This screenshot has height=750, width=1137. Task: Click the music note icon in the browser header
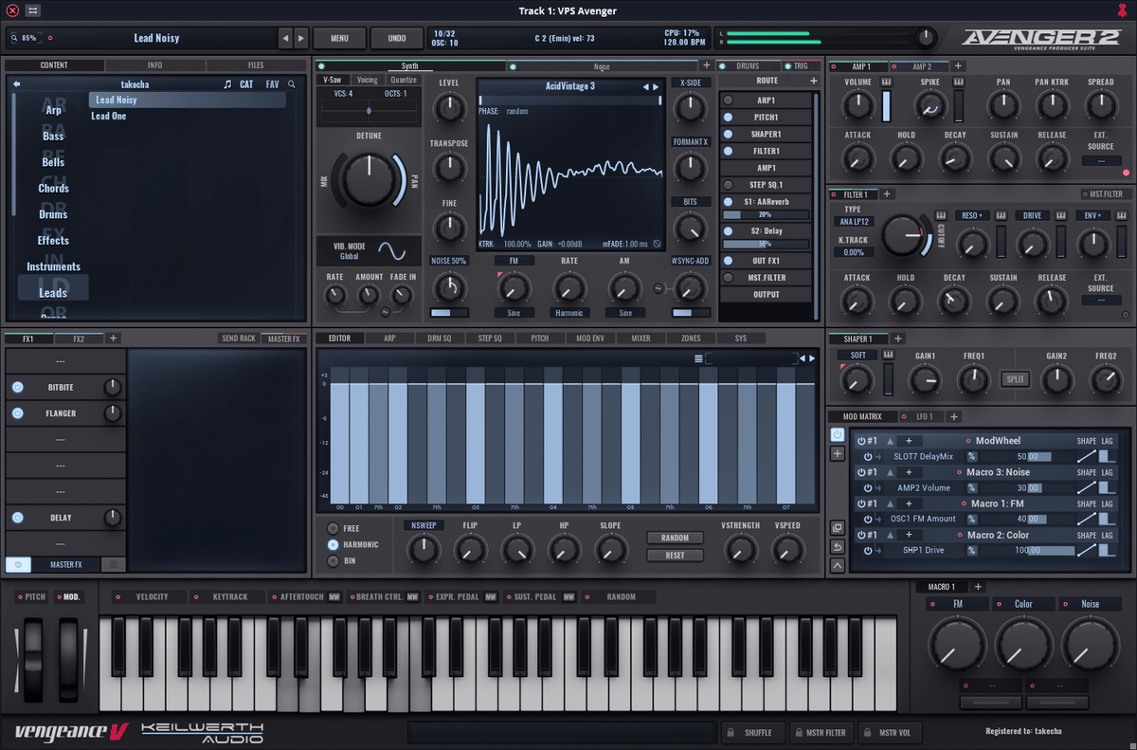[x=227, y=84]
